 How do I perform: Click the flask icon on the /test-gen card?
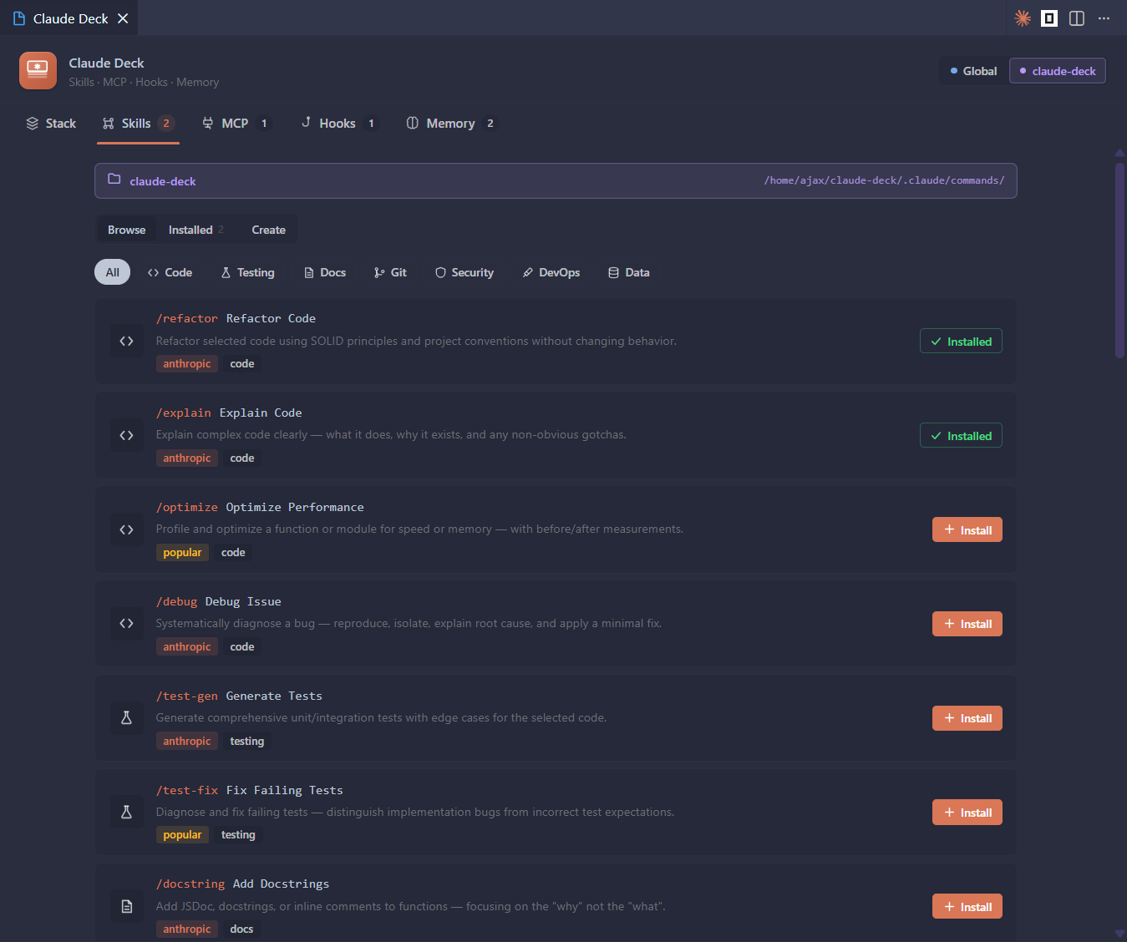pyautogui.click(x=126, y=718)
